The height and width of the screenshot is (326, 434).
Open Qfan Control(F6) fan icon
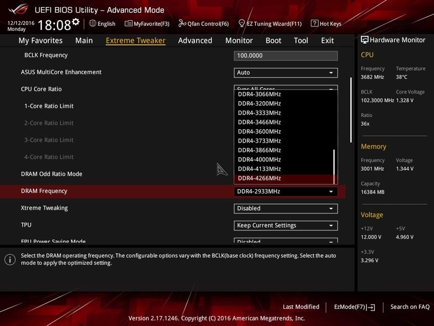183,23
